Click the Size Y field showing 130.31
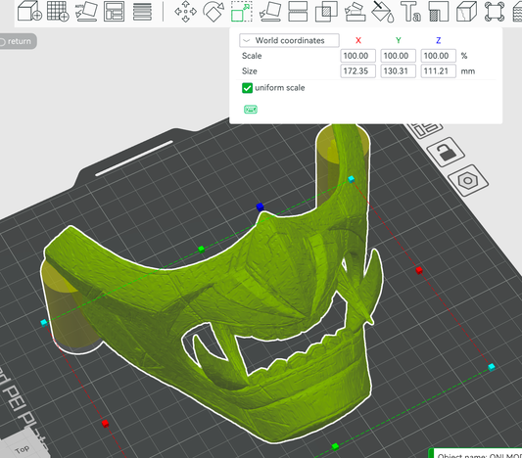The width and height of the screenshot is (522, 458). pyautogui.click(x=399, y=70)
